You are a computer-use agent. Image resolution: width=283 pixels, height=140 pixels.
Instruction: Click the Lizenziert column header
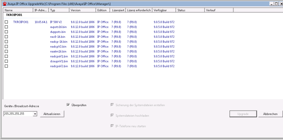pos(118,10)
